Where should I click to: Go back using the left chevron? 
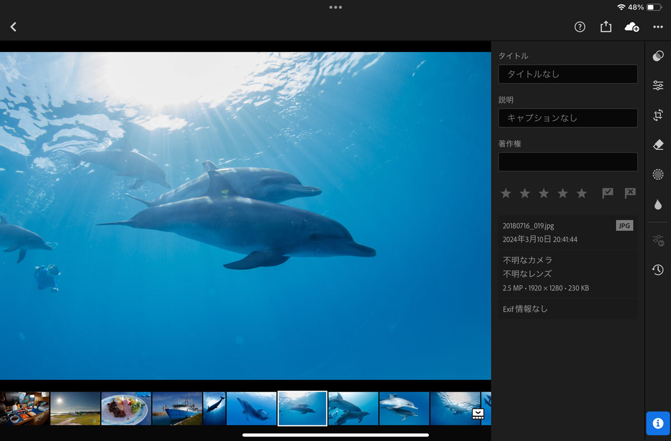point(13,27)
